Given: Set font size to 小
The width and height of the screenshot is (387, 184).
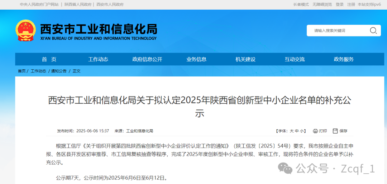Looking at the screenshot, I should [302, 131].
